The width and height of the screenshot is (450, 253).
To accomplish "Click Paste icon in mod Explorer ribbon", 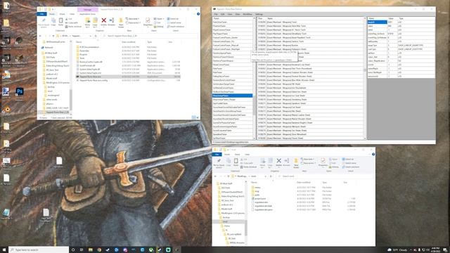I will [x=236, y=162].
